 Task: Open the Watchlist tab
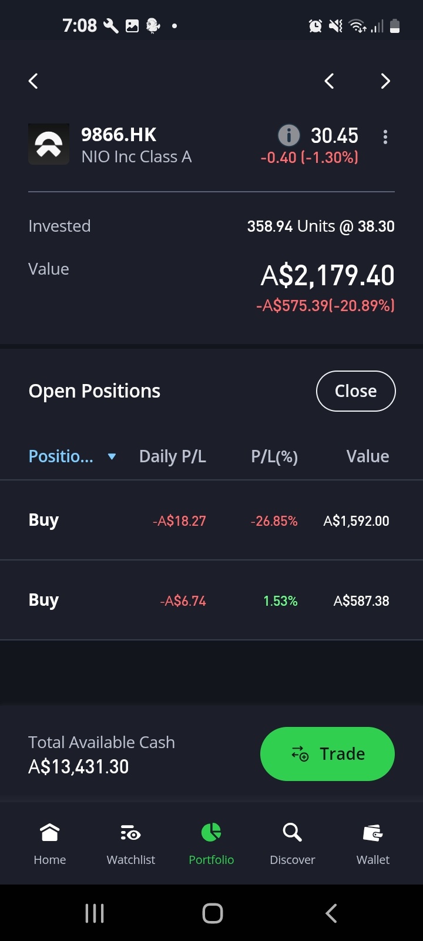(x=130, y=844)
